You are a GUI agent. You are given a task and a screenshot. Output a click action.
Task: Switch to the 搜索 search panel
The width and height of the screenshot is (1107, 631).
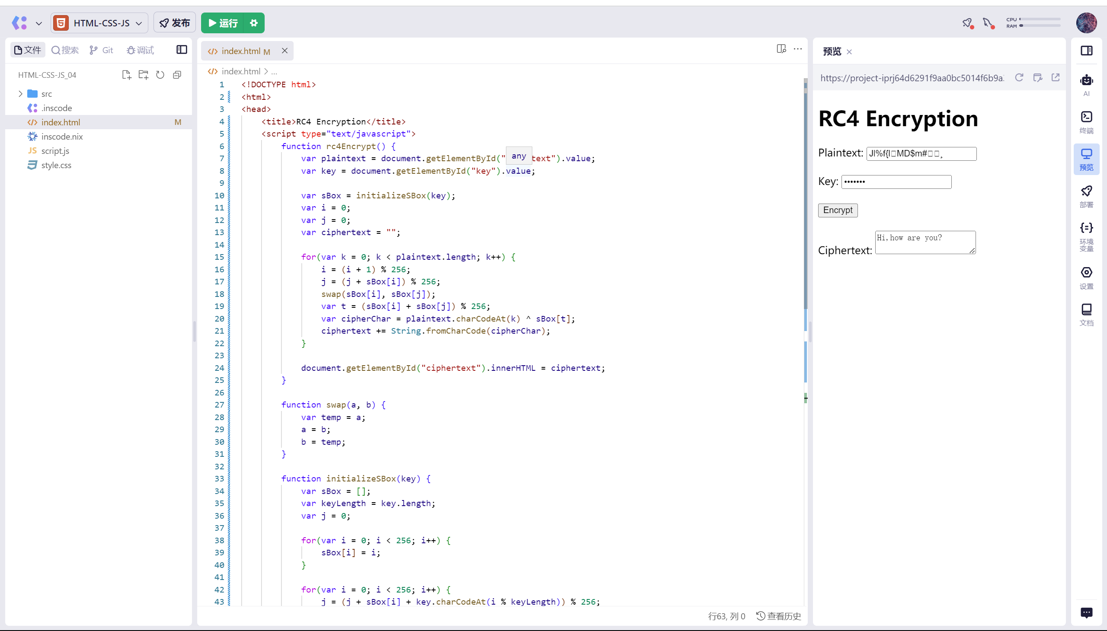(64, 50)
